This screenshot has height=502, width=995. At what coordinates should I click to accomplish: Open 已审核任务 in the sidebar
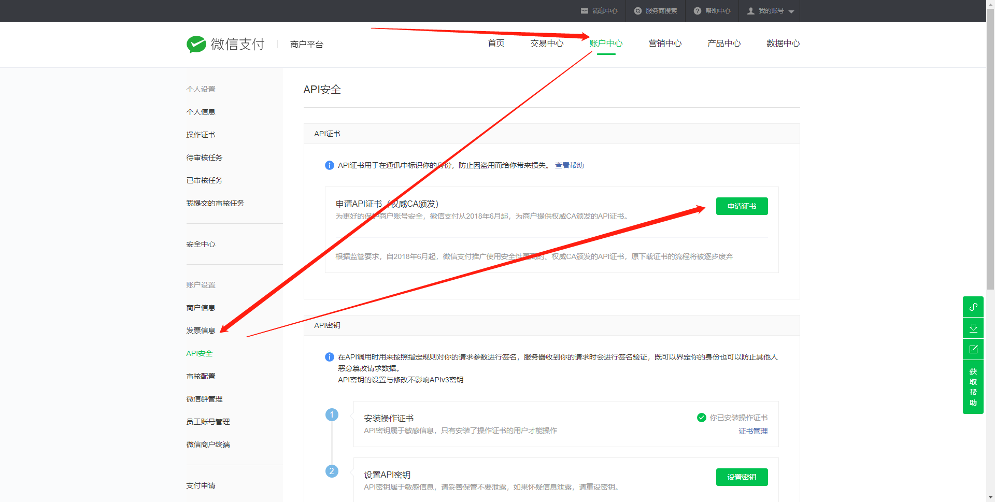(204, 180)
